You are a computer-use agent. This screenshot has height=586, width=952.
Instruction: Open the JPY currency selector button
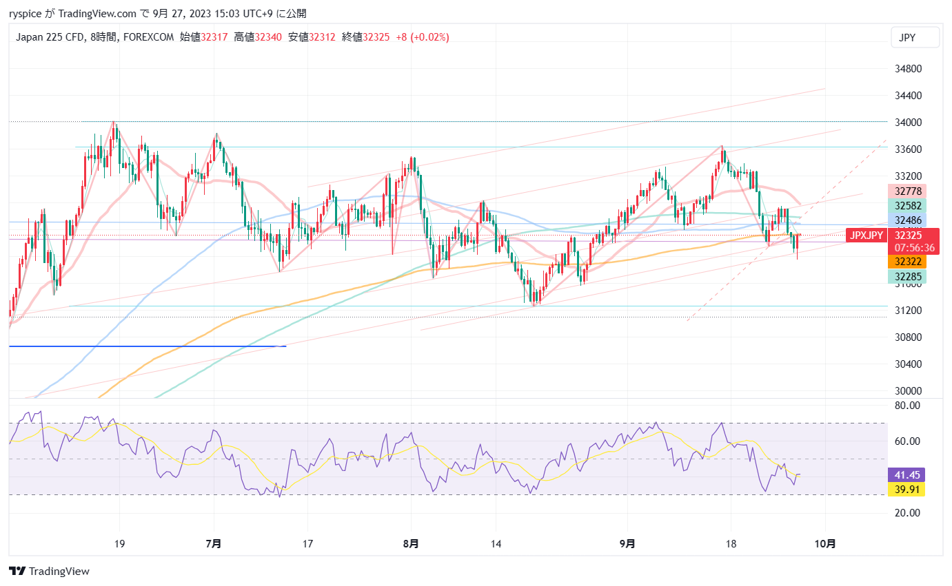tap(915, 37)
